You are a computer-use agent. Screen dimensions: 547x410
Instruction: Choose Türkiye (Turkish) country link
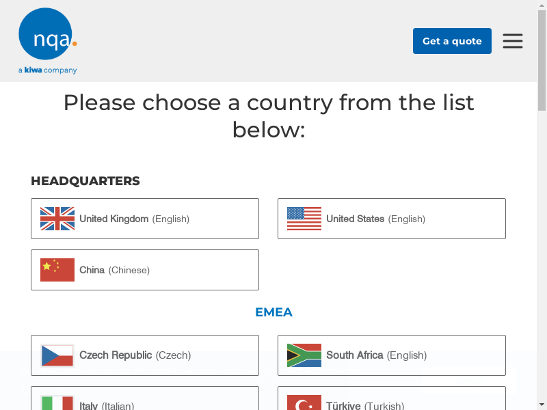click(365, 406)
